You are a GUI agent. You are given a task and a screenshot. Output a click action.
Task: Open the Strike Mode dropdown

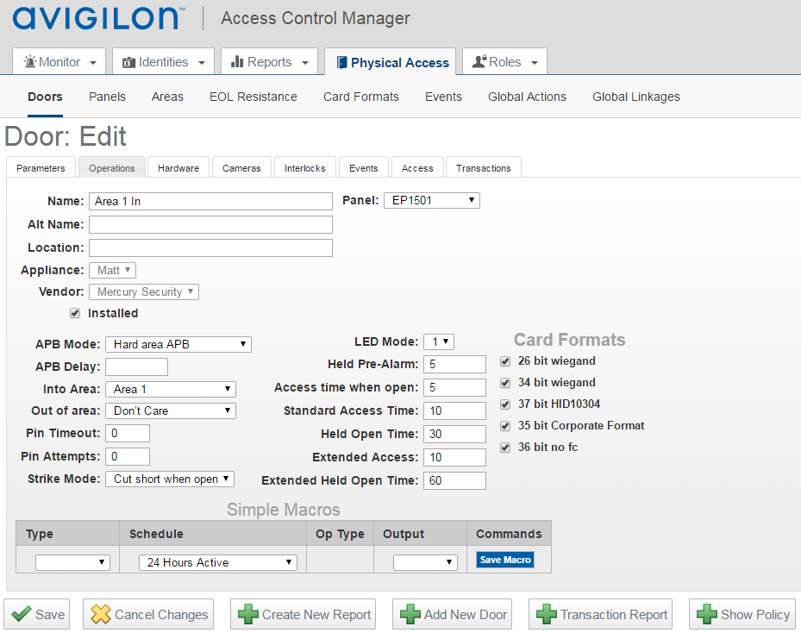click(169, 479)
